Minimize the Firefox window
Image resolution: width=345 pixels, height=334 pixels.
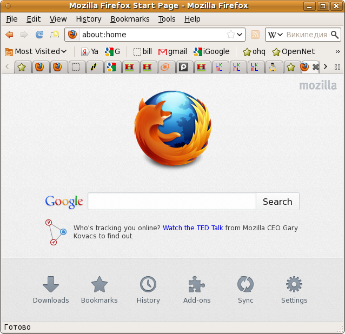click(x=309, y=6)
